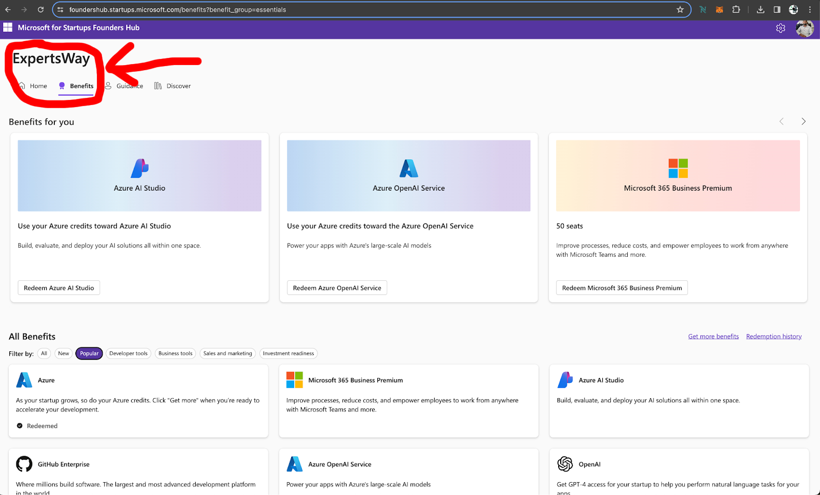Select the Popular filter chip
The height and width of the screenshot is (495, 820).
click(89, 354)
